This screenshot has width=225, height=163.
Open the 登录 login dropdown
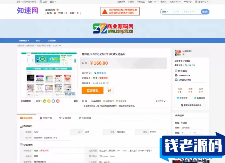tap(53, 2)
